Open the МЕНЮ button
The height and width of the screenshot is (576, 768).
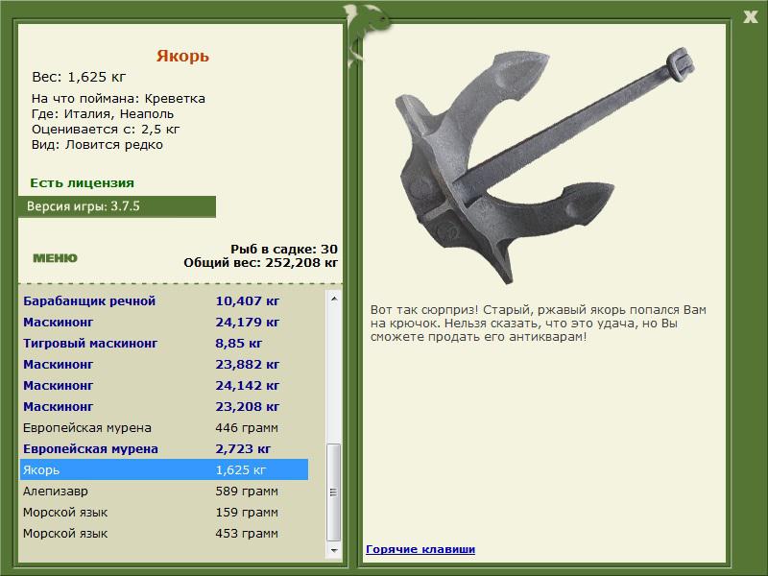pos(55,258)
